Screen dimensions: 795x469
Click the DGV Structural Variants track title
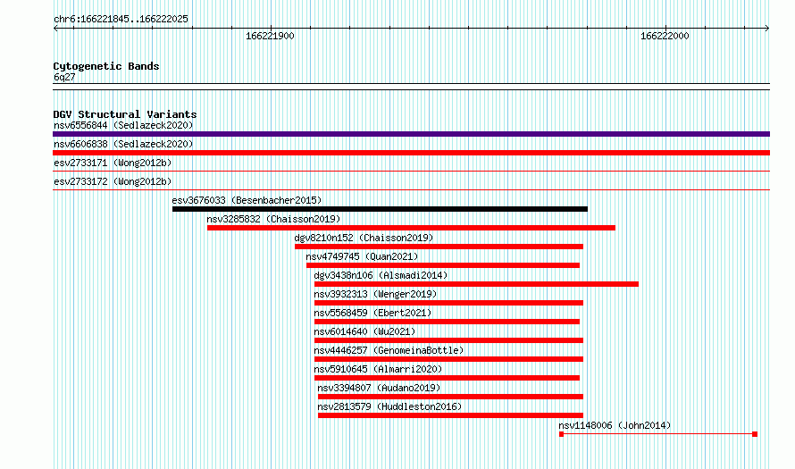pyautogui.click(x=125, y=114)
